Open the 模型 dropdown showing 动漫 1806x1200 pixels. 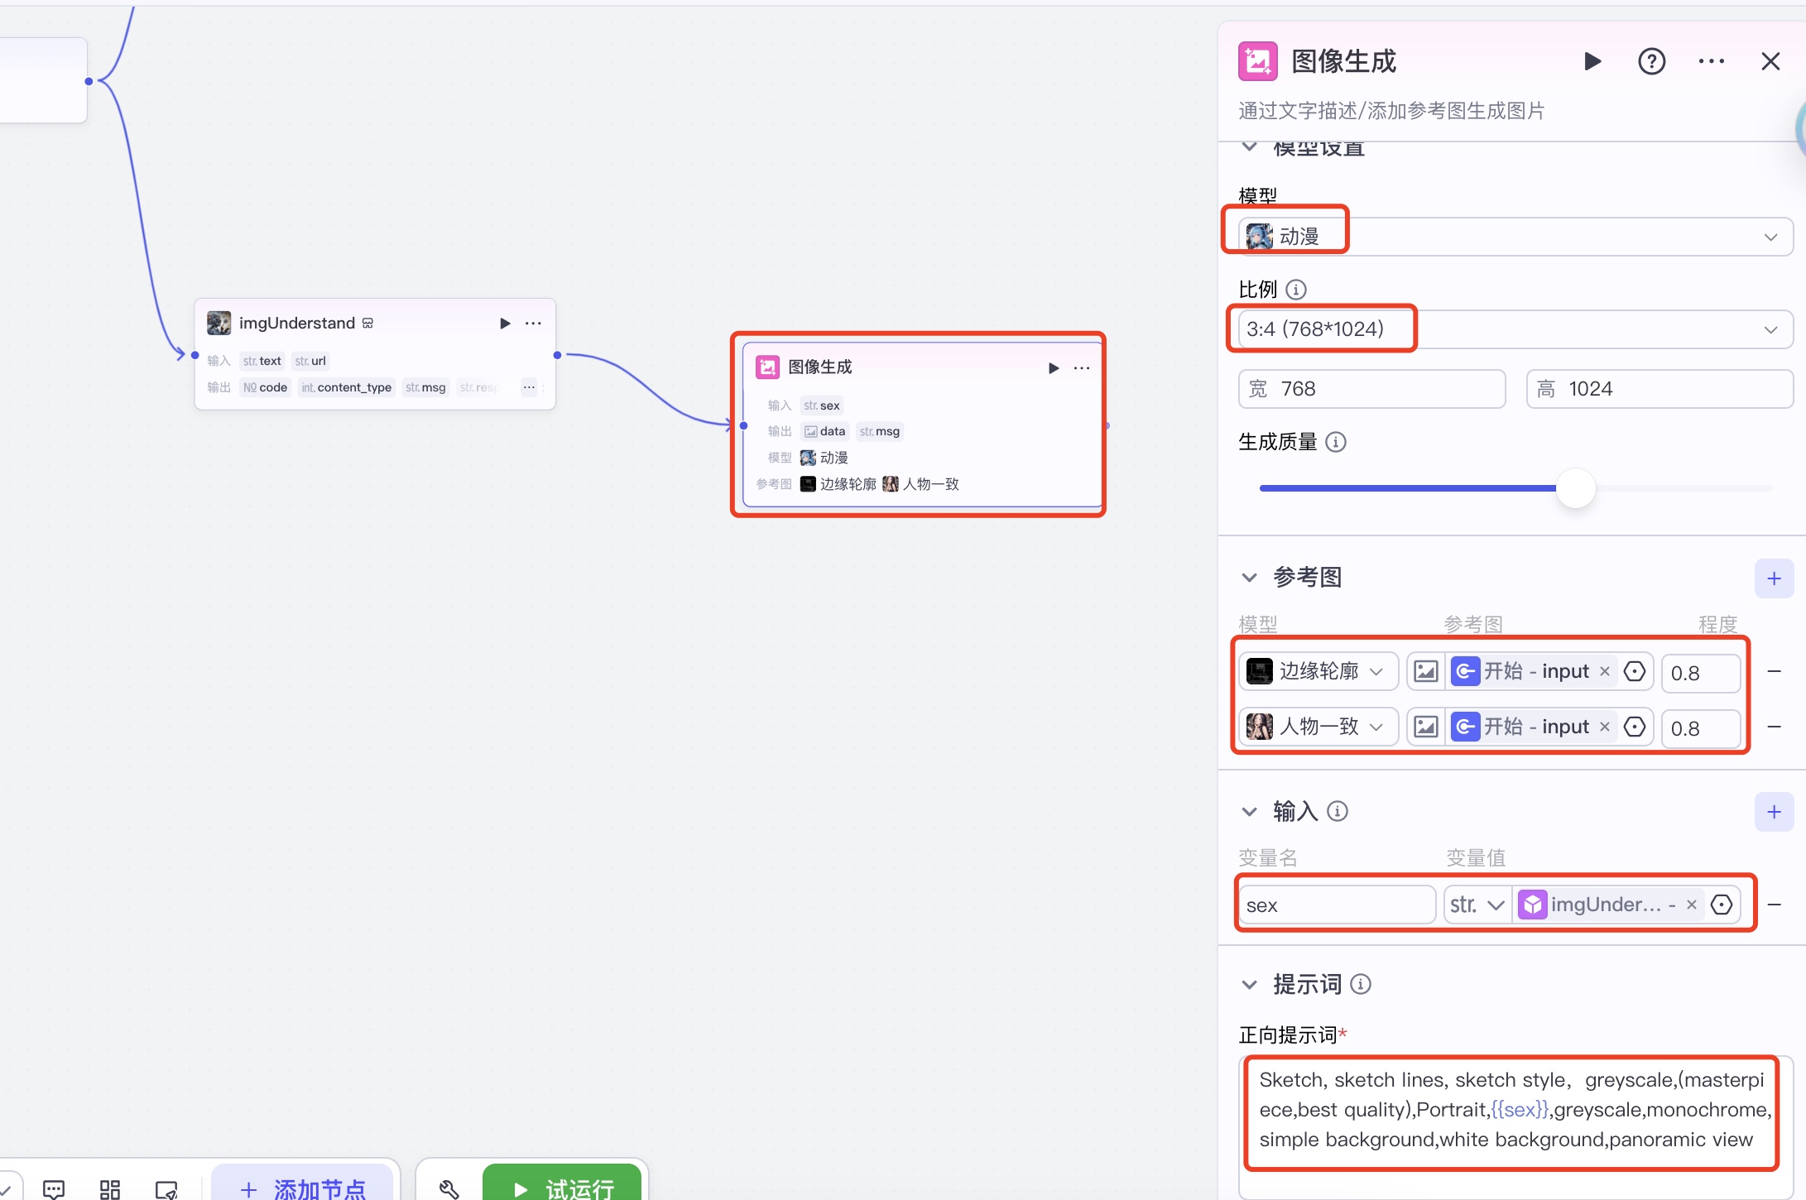1515,237
